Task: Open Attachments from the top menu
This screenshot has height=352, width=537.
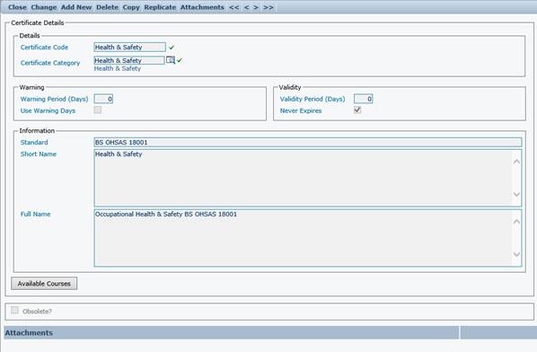Action: coord(202,7)
